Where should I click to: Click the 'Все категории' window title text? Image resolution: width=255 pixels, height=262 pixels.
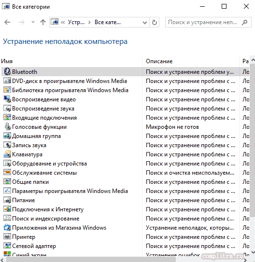click(31, 7)
